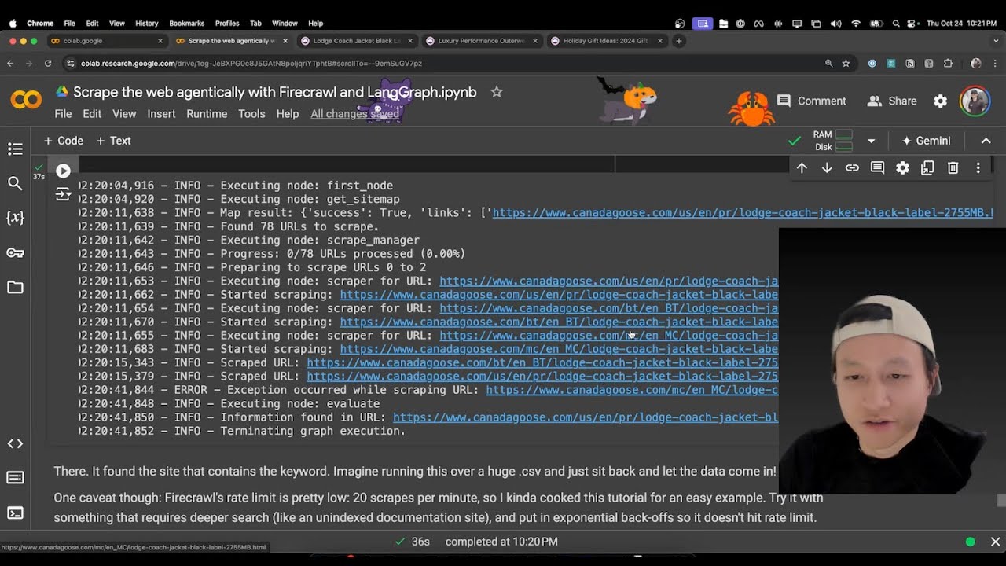Mirror cell in a tab

927,167
